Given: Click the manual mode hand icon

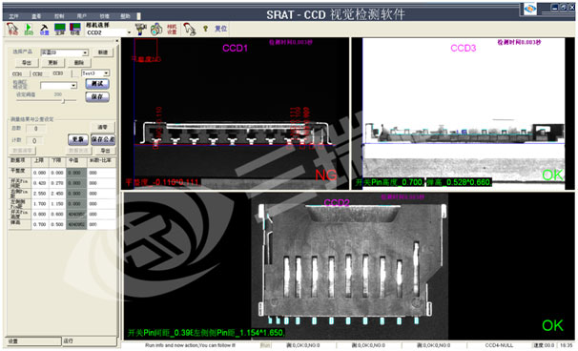Looking at the screenshot, I should coord(12,29).
